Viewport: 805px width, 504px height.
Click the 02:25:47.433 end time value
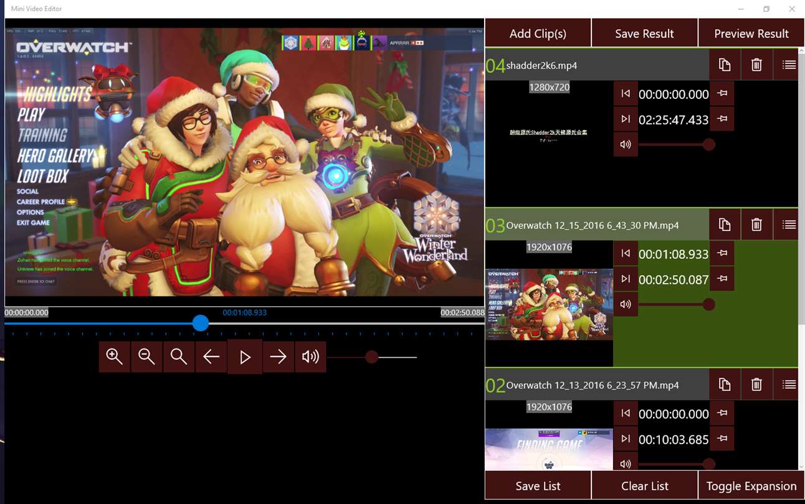(674, 119)
